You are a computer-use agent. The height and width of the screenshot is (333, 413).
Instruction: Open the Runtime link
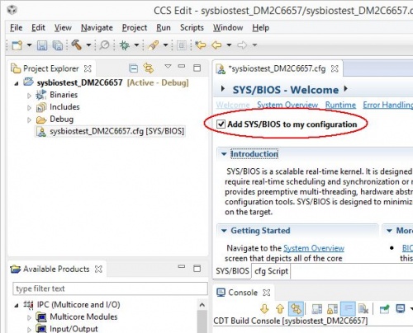pyautogui.click(x=340, y=105)
